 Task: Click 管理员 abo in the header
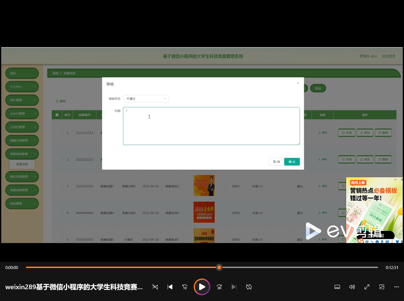pyautogui.click(x=368, y=56)
